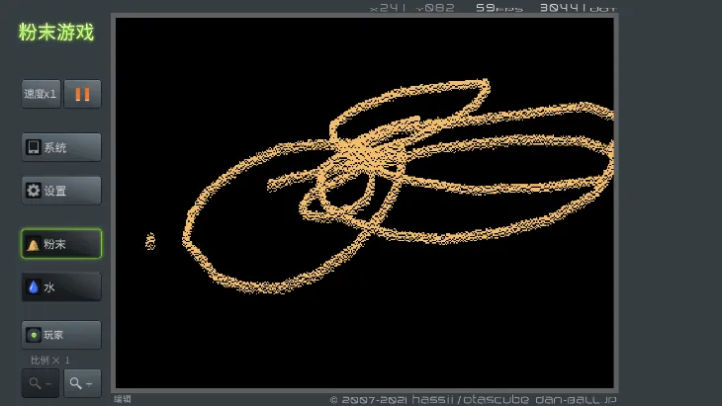Image resolution: width=722 pixels, height=406 pixels.
Task: Click the right-hand zoom magnifier button
Action: tap(82, 383)
